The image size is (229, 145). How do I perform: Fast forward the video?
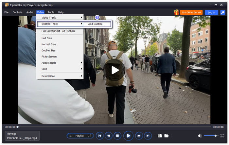[139, 136]
